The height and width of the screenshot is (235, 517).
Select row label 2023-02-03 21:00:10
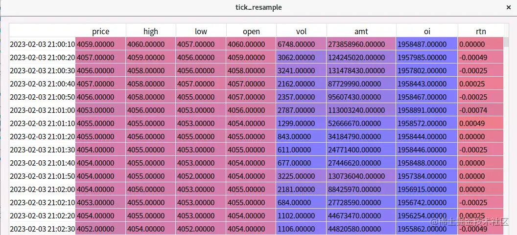click(42, 44)
